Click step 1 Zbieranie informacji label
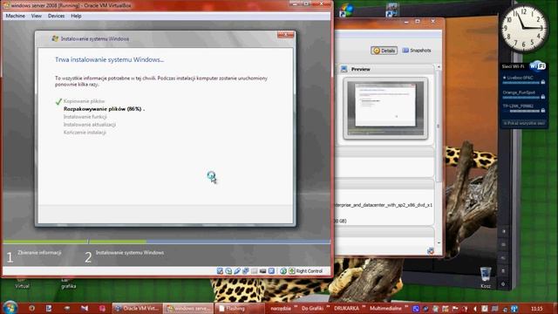The height and width of the screenshot is (314, 558). pyautogui.click(x=39, y=253)
